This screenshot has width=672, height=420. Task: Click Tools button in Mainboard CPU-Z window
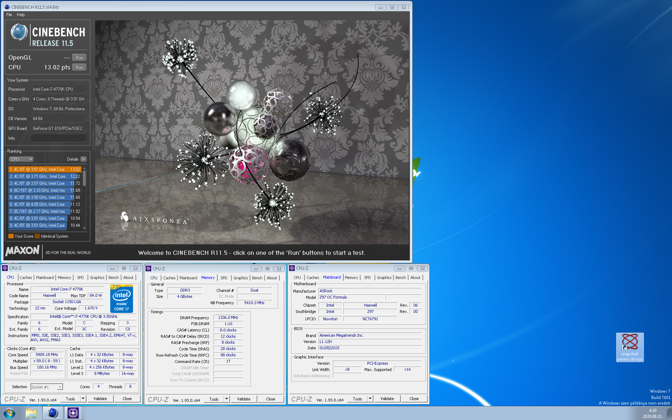coord(357,399)
